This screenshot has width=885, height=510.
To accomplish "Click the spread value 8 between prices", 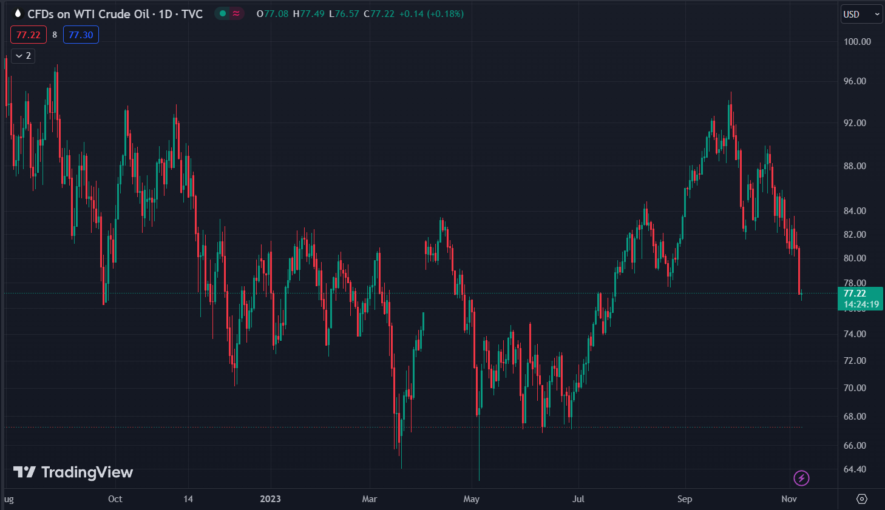I will pos(55,35).
